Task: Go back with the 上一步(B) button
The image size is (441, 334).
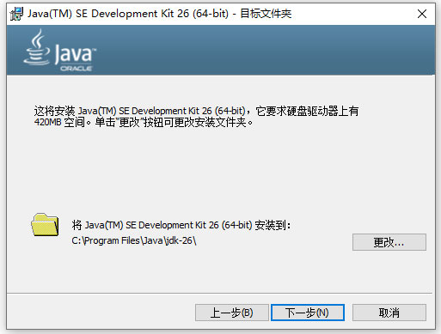Action: click(232, 313)
